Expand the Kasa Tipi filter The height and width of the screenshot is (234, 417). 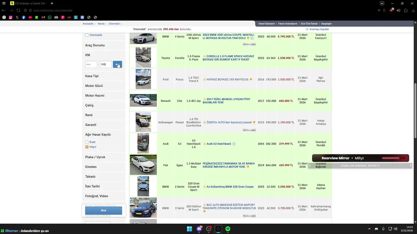pos(104,76)
